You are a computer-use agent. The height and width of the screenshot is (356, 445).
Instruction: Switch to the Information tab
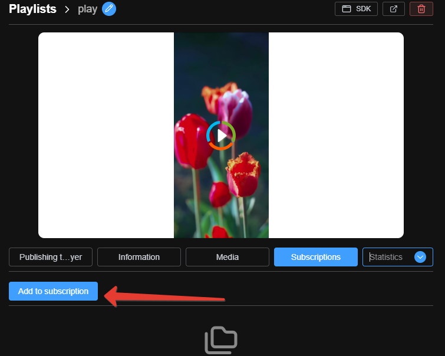[139, 257]
